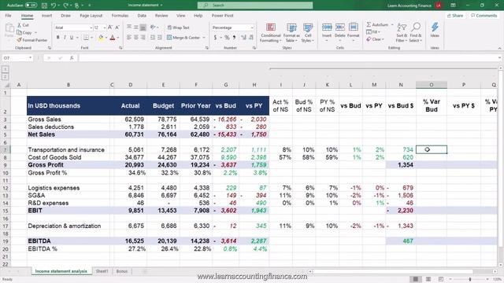The height and width of the screenshot is (283, 504).
Task: Switch to the Data tab
Action: point(142,16)
